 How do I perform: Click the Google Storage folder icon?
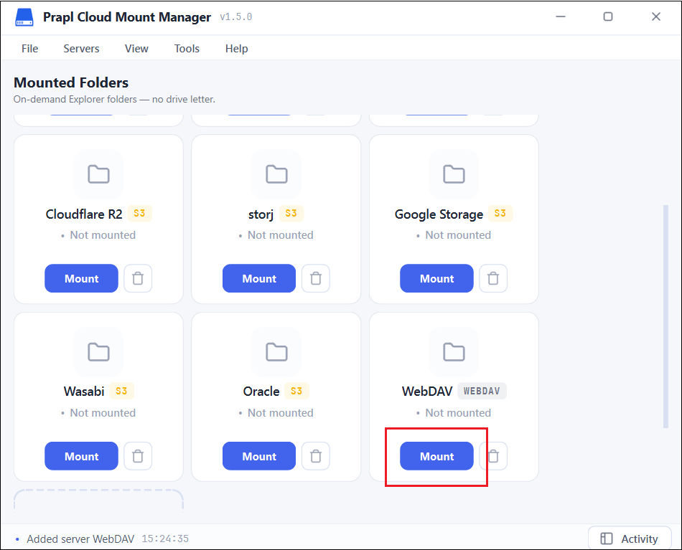click(x=454, y=174)
